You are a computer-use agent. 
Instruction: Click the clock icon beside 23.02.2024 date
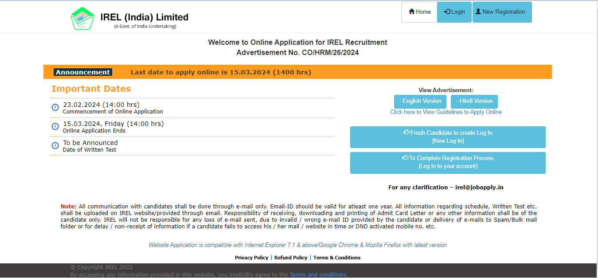55,107
